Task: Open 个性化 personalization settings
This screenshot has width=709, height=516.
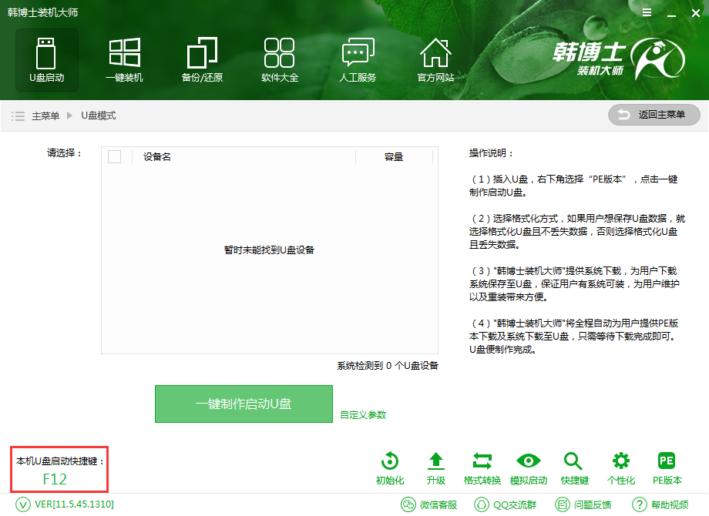Action: (620, 468)
